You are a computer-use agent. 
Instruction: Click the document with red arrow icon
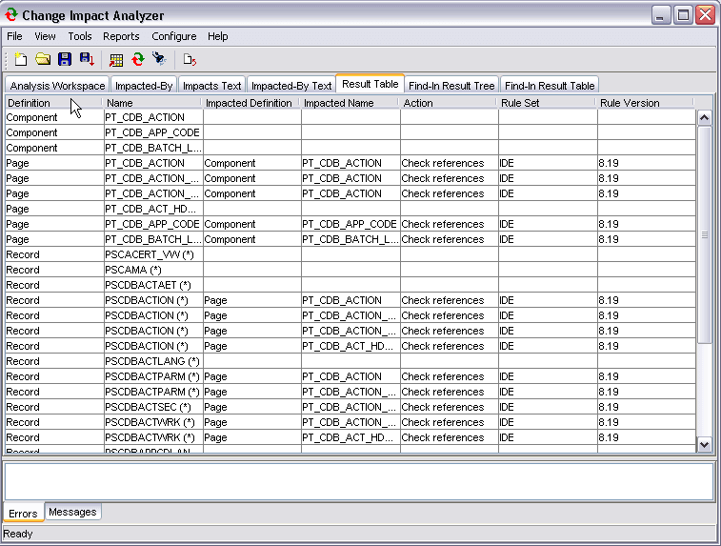click(190, 59)
